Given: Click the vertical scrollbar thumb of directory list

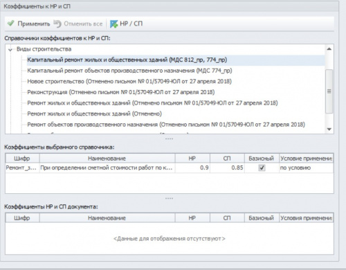Looking at the screenshot, I should 329,91.
